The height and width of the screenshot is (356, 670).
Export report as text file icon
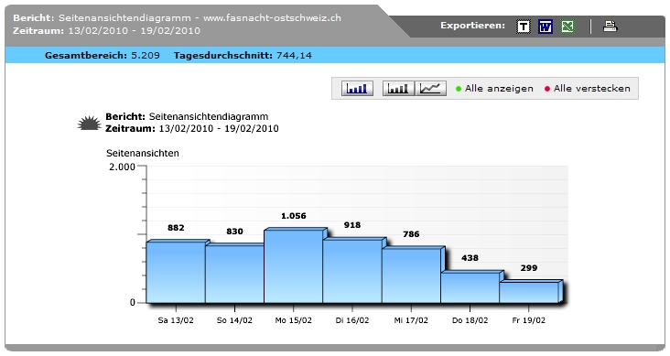pyautogui.click(x=524, y=27)
